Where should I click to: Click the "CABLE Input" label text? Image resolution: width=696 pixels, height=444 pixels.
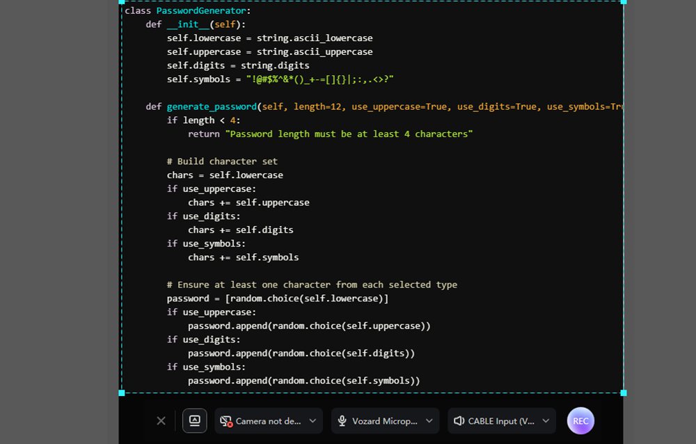[x=501, y=421]
